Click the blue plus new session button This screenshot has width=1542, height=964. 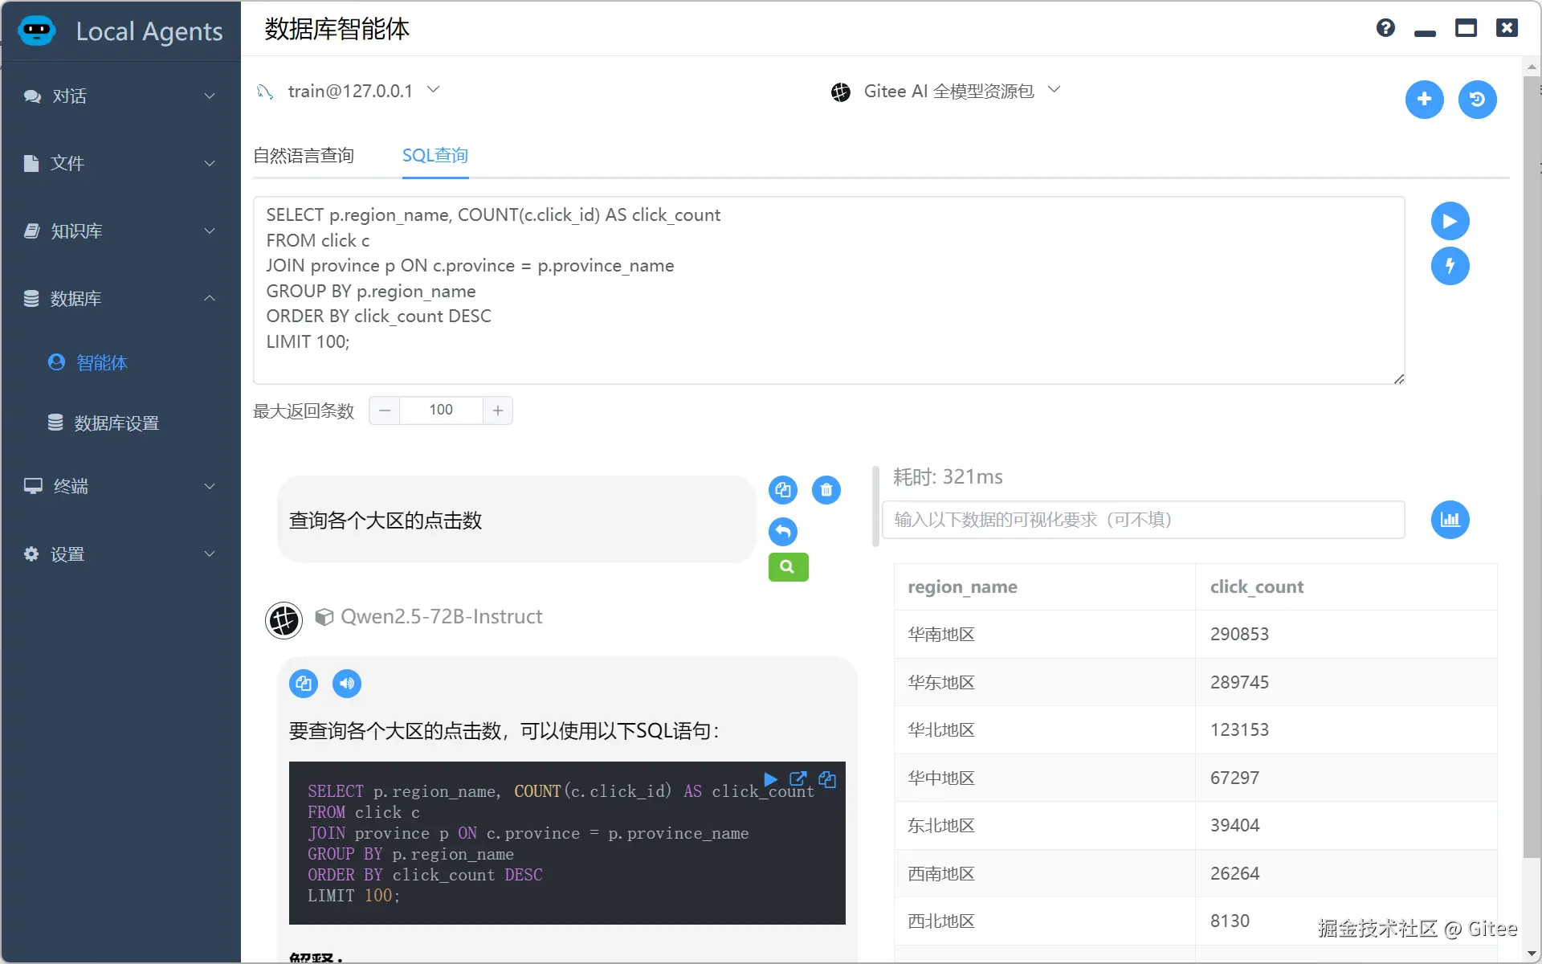click(x=1424, y=100)
